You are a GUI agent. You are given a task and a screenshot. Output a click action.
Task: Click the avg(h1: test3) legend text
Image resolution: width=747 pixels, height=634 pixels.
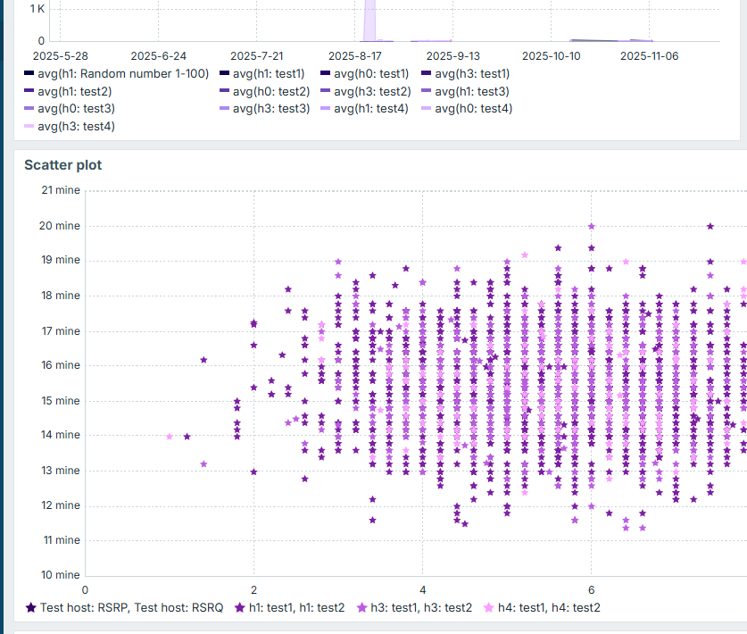[x=472, y=91]
